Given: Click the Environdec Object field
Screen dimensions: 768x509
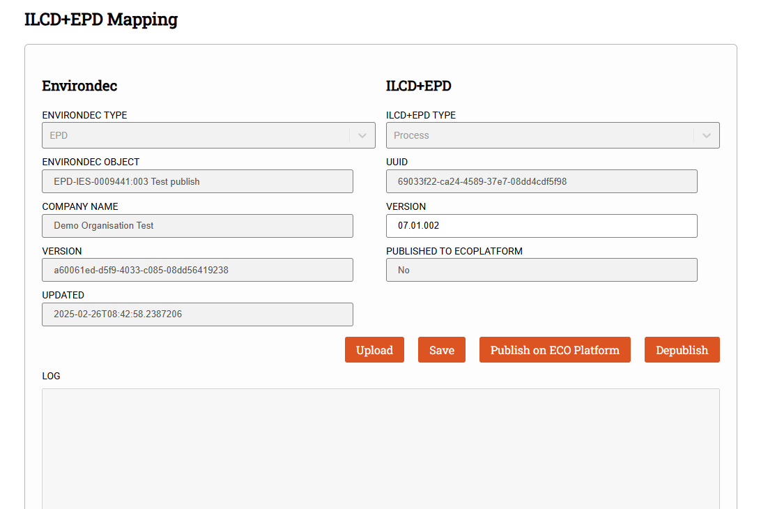Looking at the screenshot, I should click(x=197, y=181).
